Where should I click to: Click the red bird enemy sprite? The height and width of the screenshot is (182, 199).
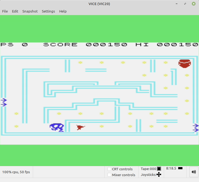coord(81,127)
